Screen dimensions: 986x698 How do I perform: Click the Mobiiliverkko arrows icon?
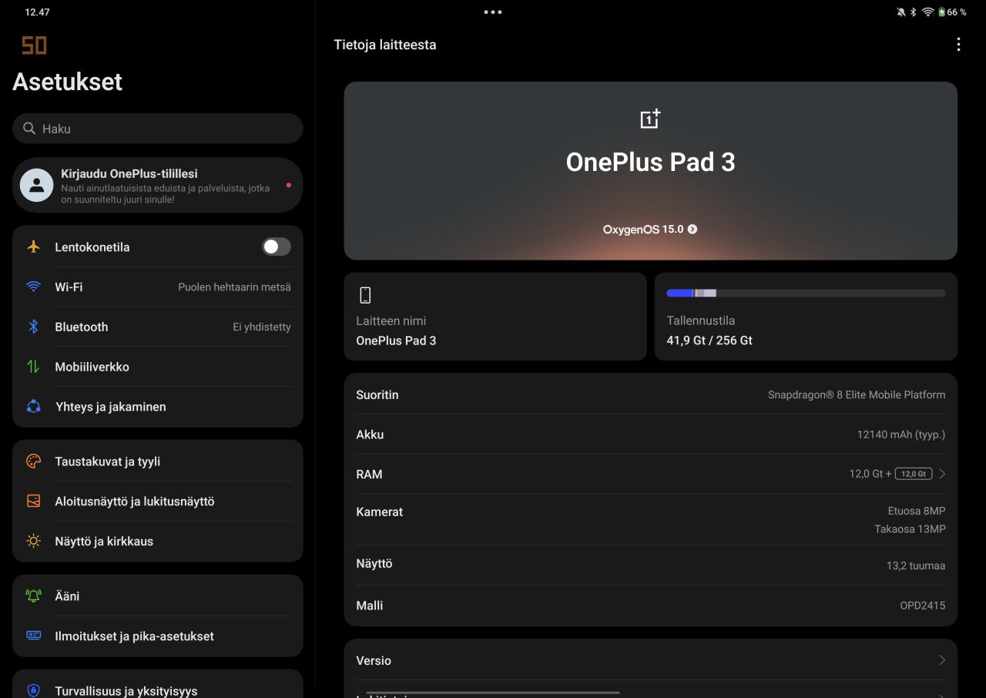[x=33, y=367]
